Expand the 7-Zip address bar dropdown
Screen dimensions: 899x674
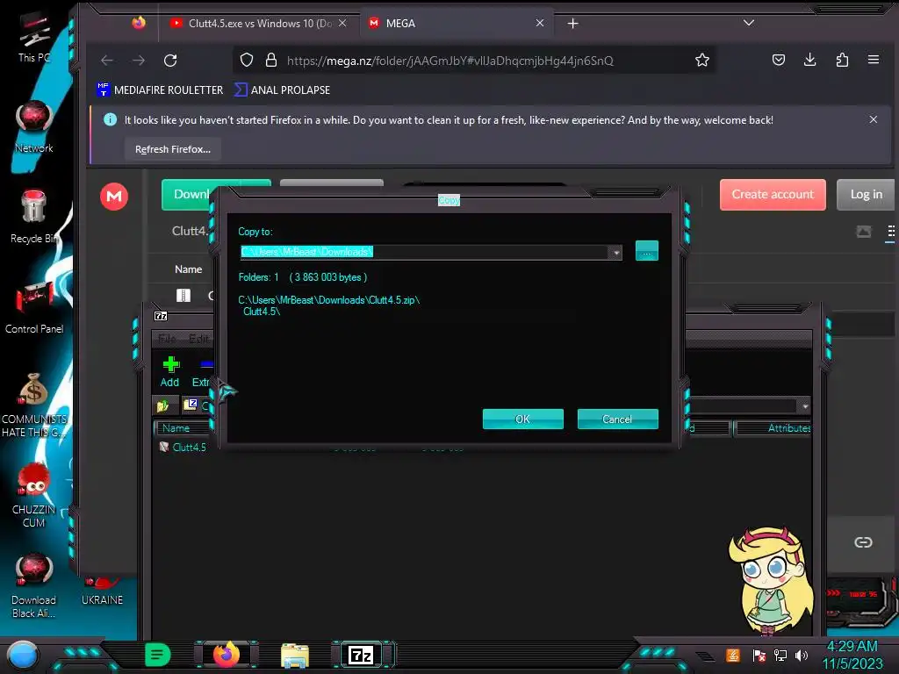[x=805, y=406]
